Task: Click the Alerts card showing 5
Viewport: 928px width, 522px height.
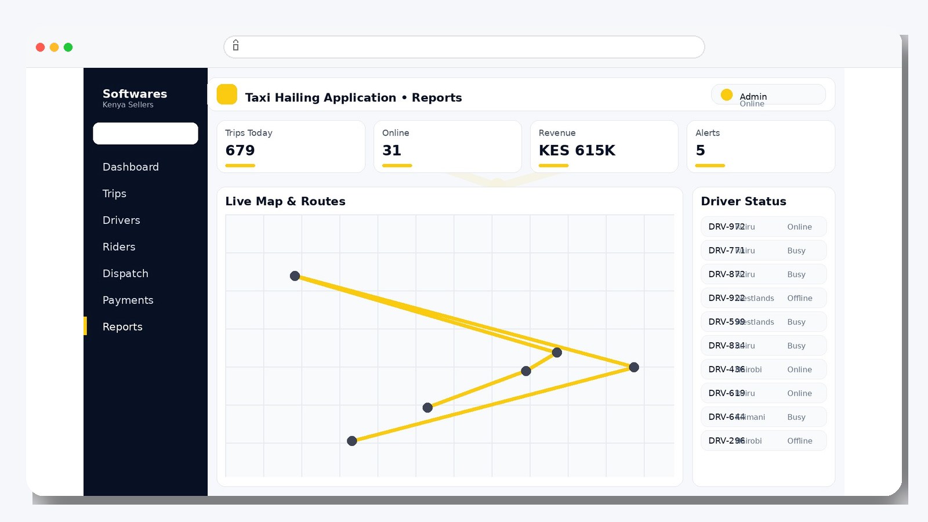Action: point(760,146)
